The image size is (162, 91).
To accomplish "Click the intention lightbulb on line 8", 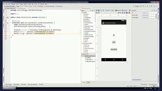I will coord(8,17).
